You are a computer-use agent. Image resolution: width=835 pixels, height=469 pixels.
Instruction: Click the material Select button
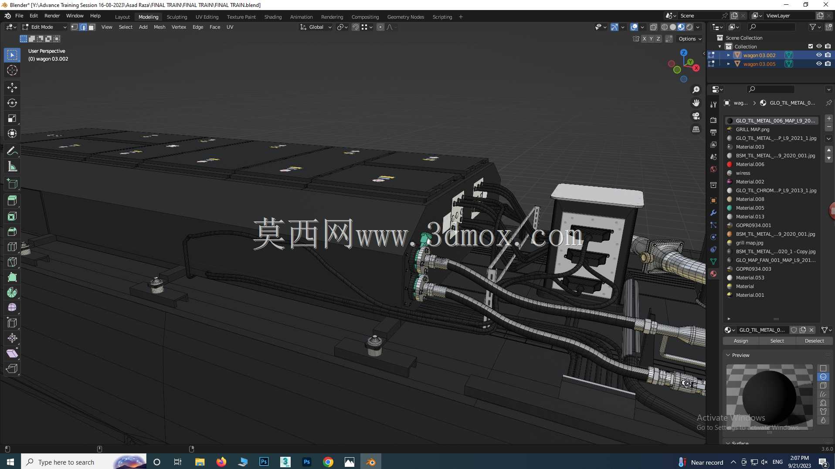[x=777, y=341]
